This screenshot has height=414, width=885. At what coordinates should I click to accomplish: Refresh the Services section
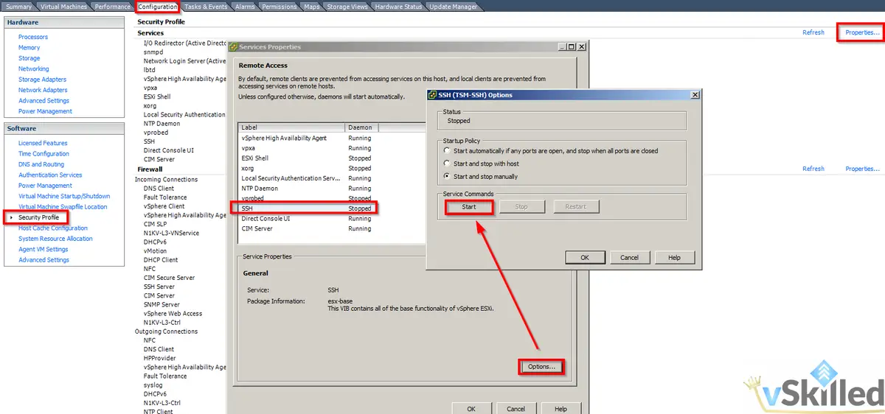pos(813,32)
